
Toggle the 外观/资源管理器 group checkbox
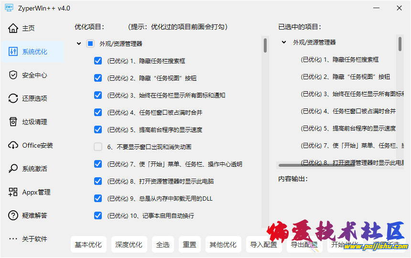click(90, 43)
